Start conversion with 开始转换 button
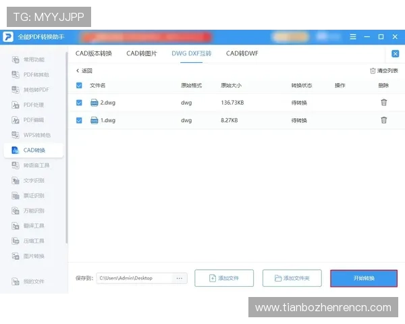 (364, 278)
